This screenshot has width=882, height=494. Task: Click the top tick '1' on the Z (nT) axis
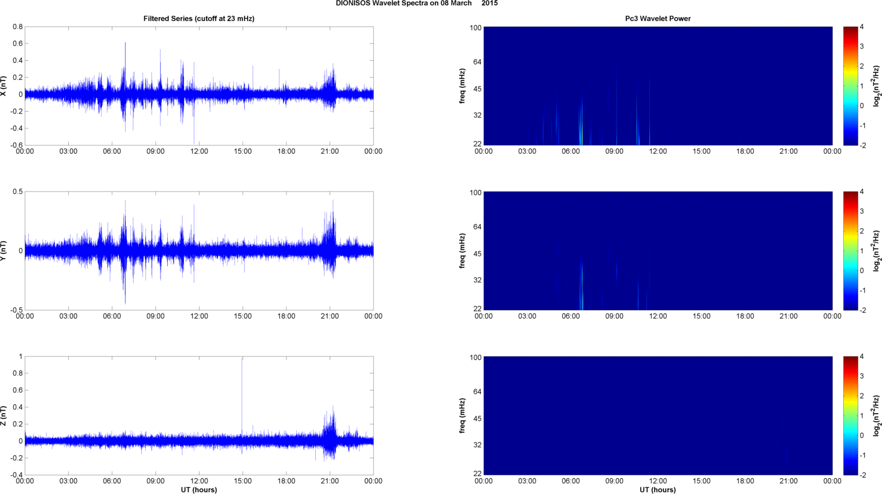21,357
